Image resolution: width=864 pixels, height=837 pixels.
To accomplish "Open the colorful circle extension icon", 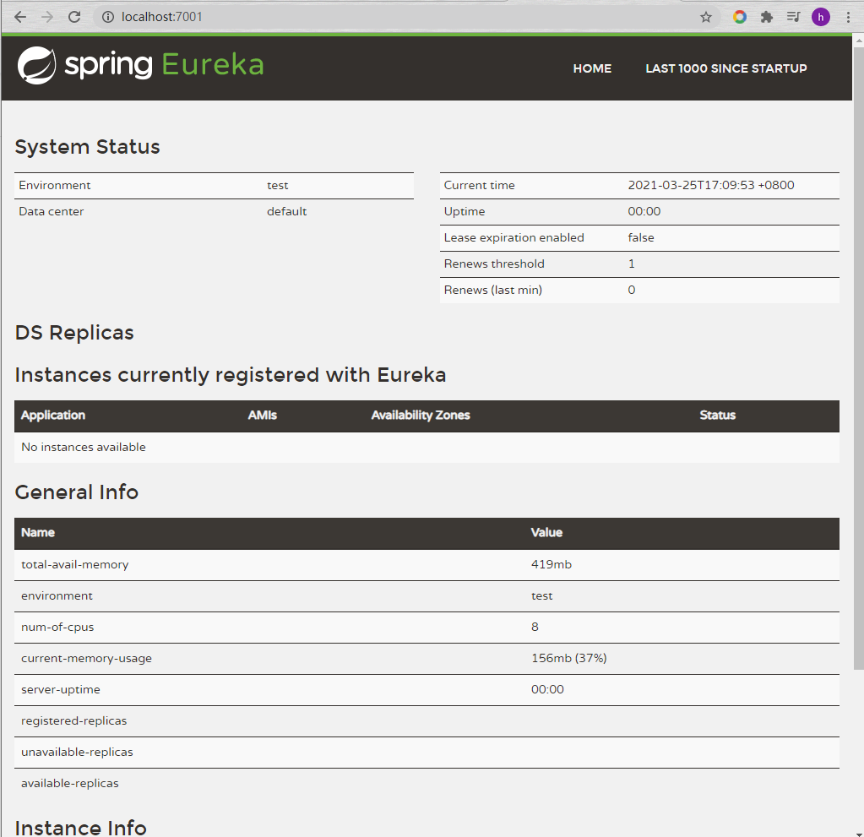I will pyautogui.click(x=740, y=17).
